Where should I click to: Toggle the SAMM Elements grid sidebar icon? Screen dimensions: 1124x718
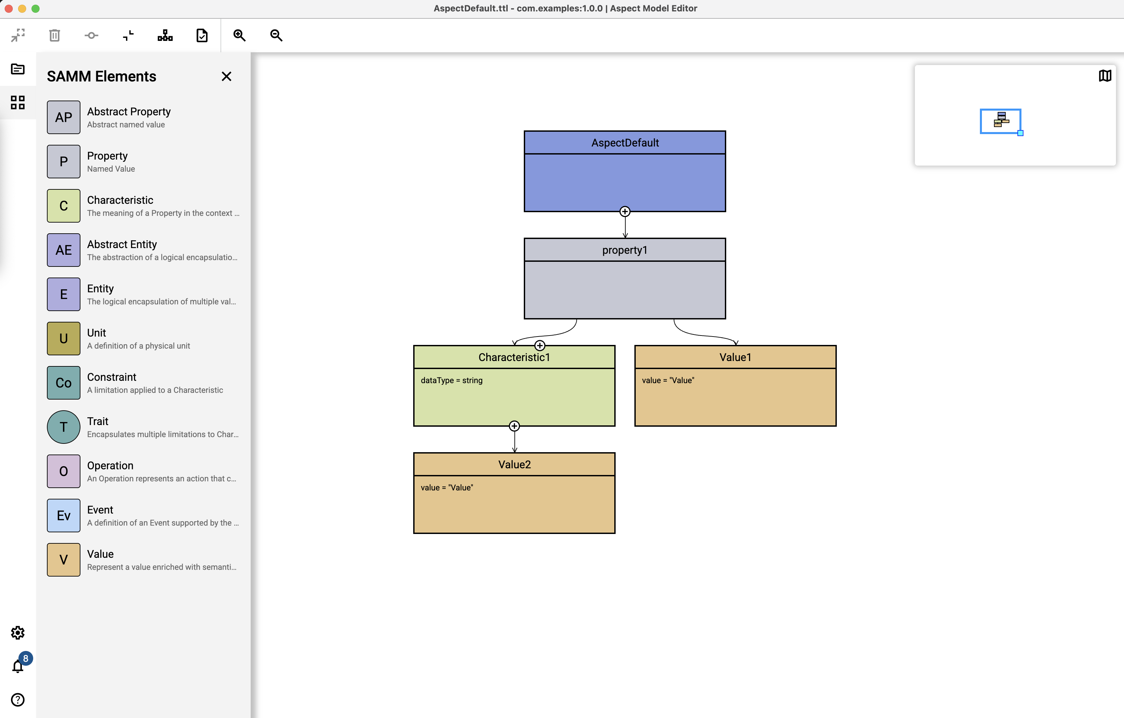click(18, 102)
